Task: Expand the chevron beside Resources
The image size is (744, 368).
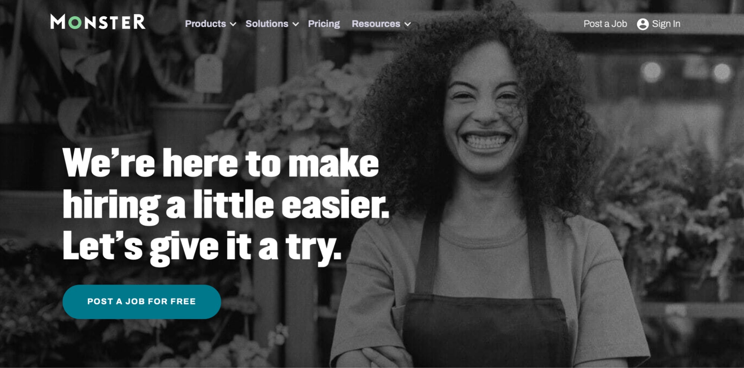Action: click(x=408, y=24)
